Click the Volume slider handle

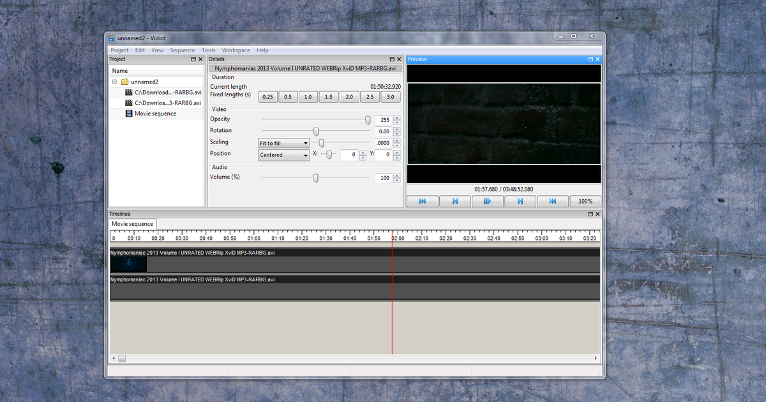tap(315, 178)
